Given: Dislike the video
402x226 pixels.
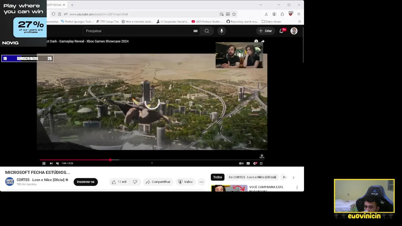Looking at the screenshot, I should tap(135, 182).
